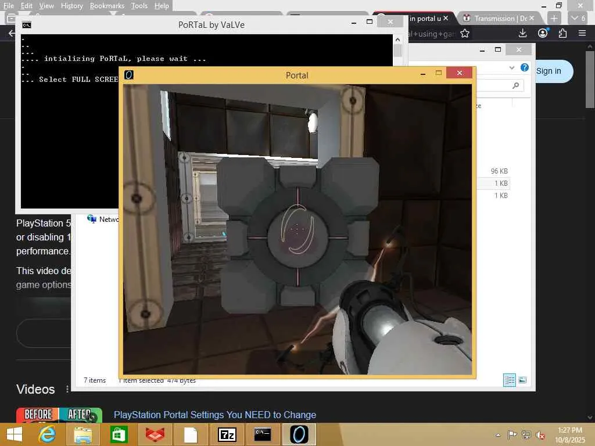The width and height of the screenshot is (595, 446).
Task: Show hidden system tray icons
Action: tap(498, 435)
